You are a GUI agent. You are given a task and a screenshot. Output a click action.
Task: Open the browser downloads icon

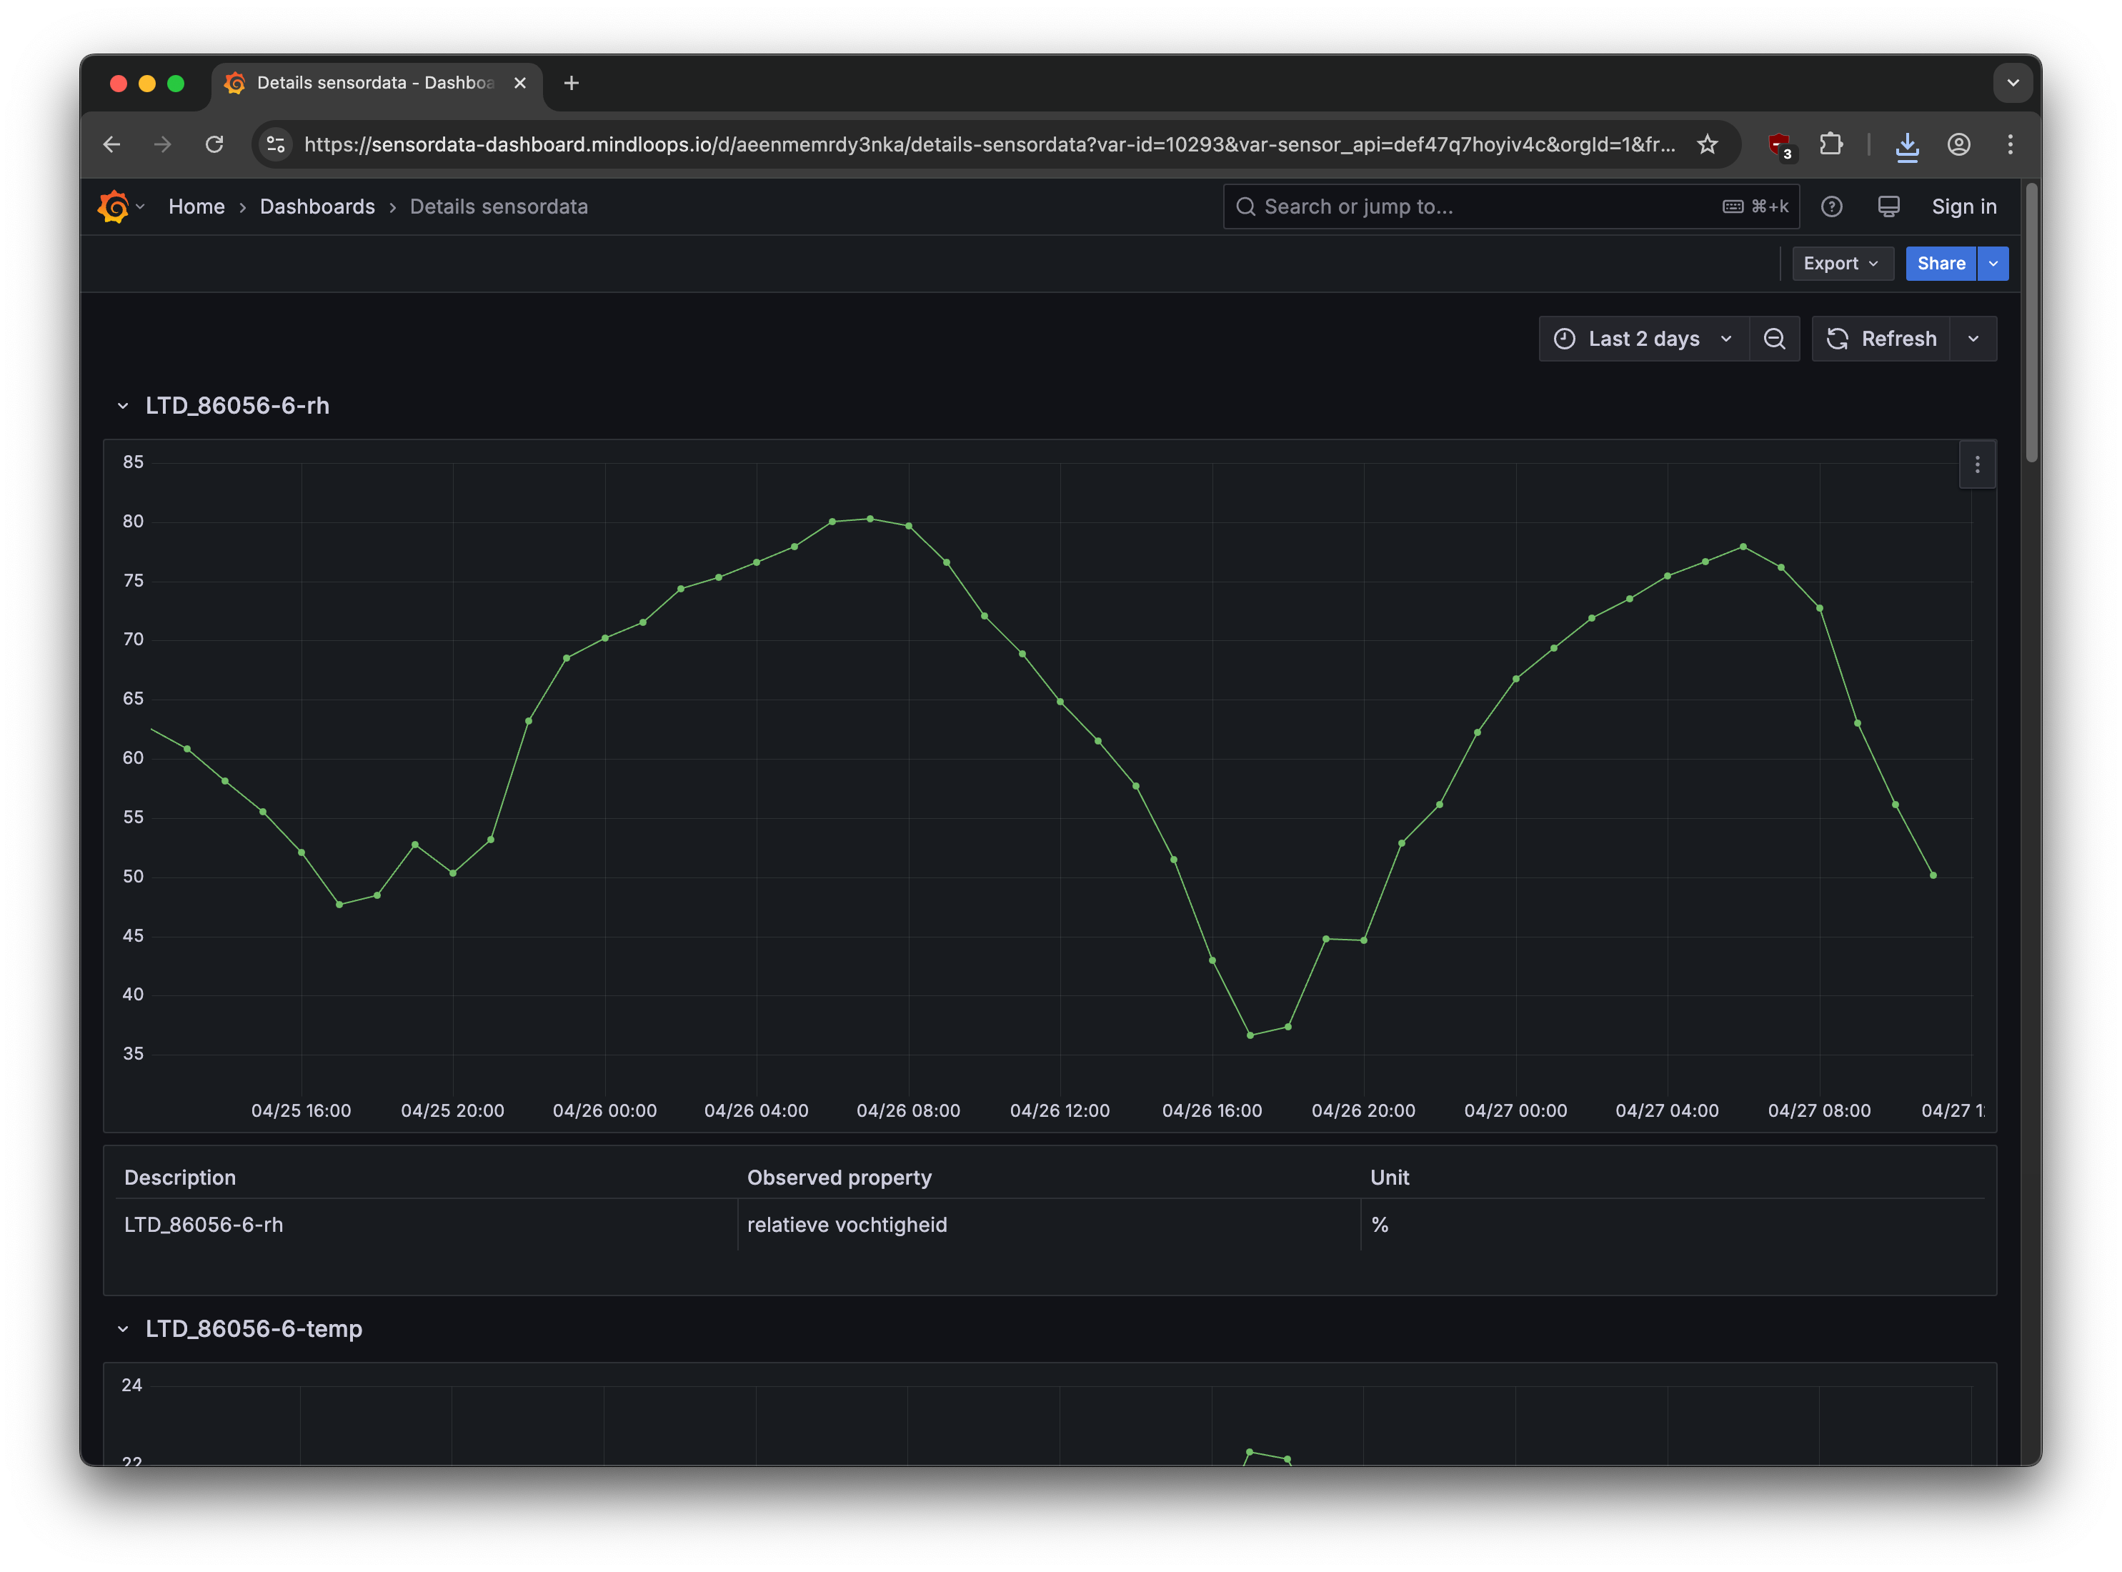click(1906, 146)
